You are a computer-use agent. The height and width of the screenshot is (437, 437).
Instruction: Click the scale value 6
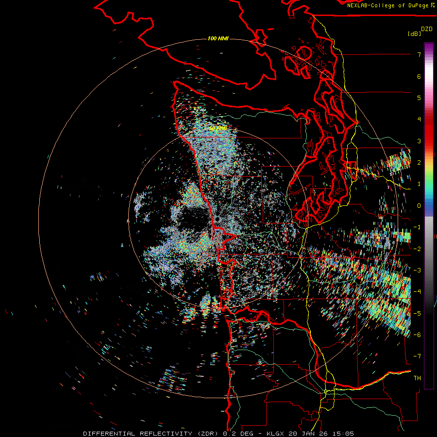pos(419,76)
